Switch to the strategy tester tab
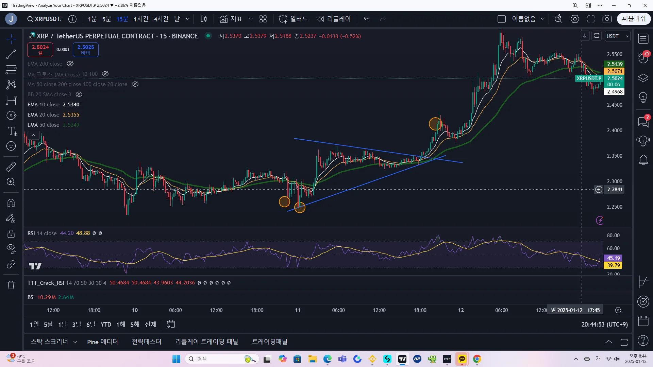The height and width of the screenshot is (367, 653). [147, 342]
